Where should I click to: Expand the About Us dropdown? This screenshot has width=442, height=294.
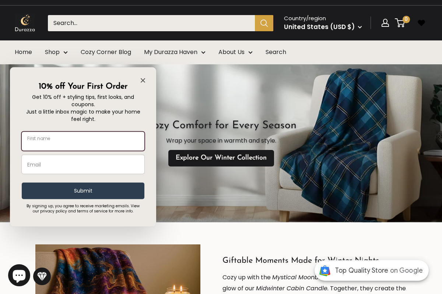pos(235,52)
